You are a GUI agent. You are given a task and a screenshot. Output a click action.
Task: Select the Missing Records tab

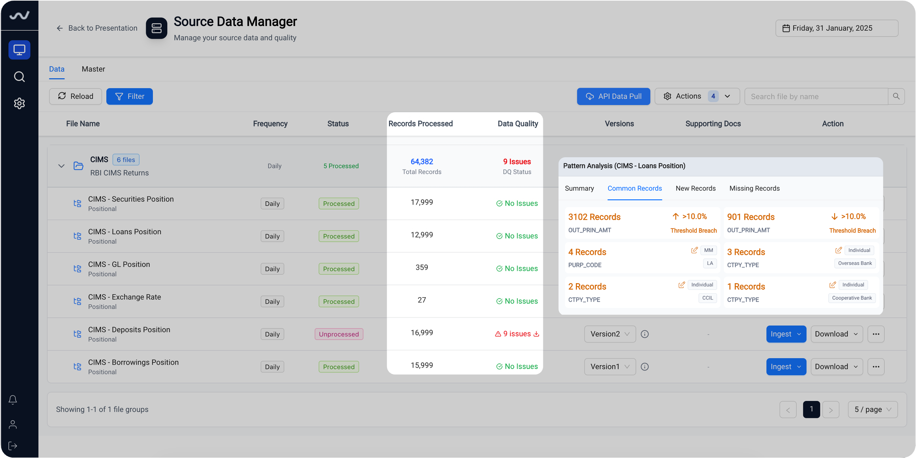[x=755, y=189]
